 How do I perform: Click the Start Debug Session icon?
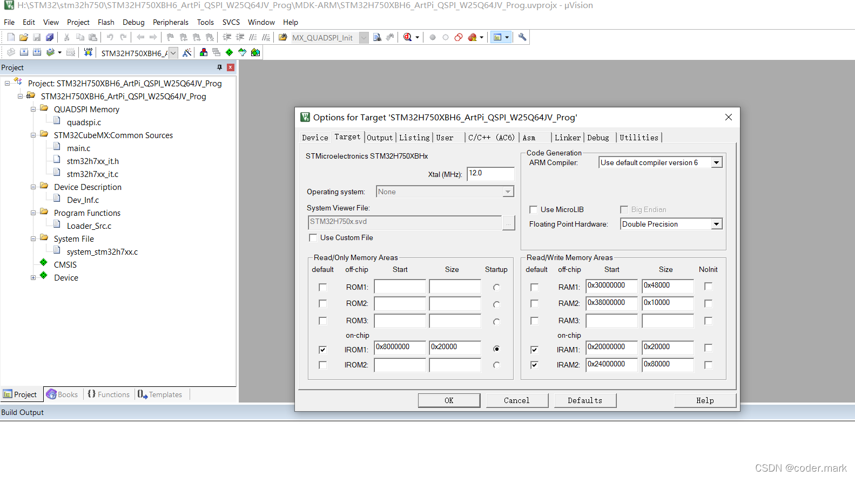click(x=408, y=37)
